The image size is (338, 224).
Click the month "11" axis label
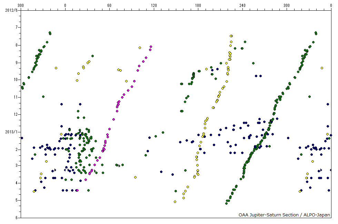point(16,97)
